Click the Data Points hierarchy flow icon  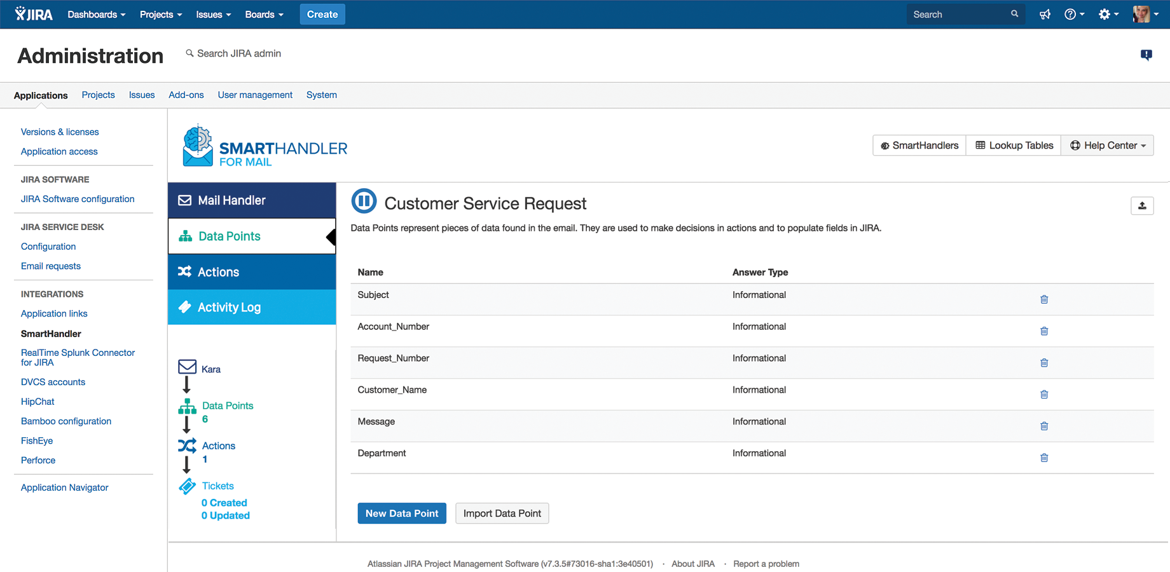187,407
